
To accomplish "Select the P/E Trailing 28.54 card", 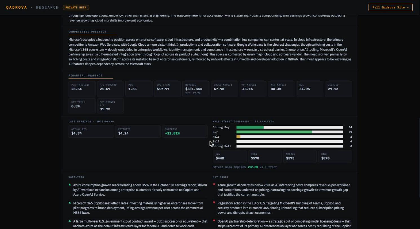I will [x=82, y=89].
